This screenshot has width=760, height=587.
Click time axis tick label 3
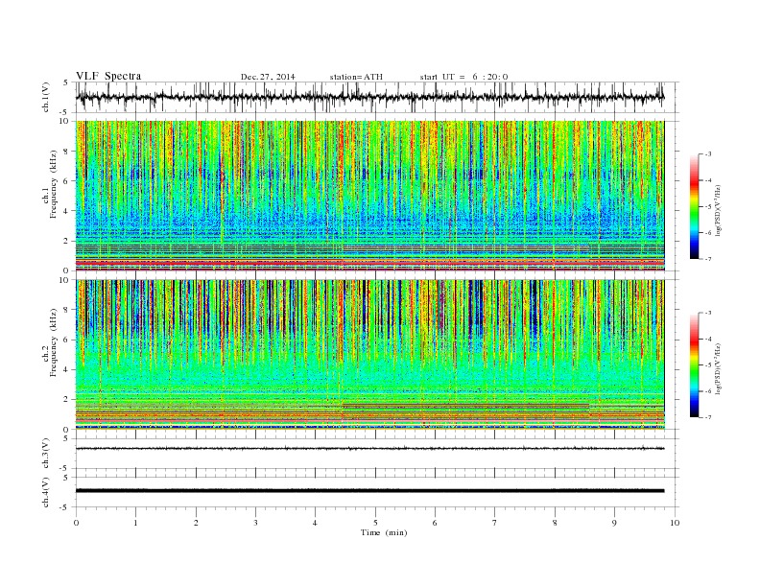255,523
